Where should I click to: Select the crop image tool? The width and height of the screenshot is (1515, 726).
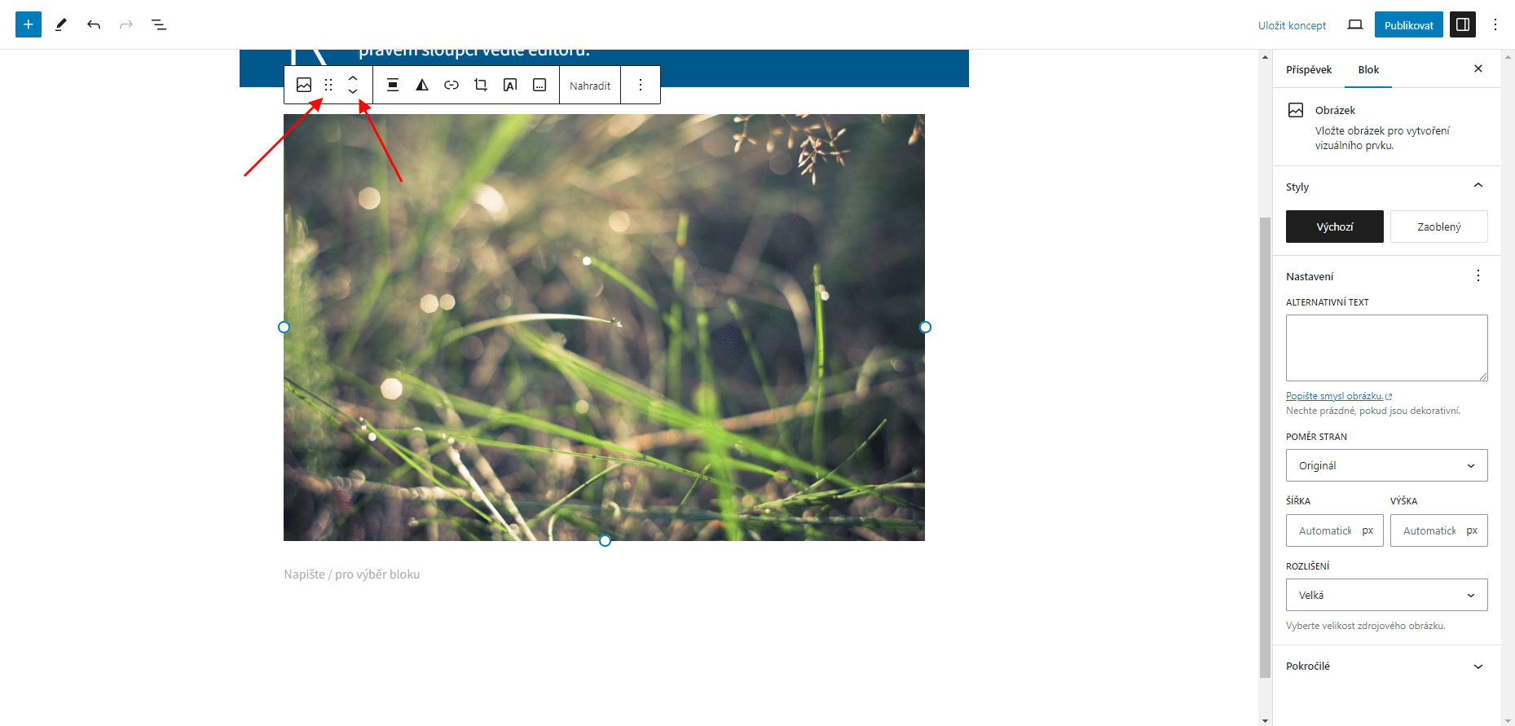coord(481,85)
